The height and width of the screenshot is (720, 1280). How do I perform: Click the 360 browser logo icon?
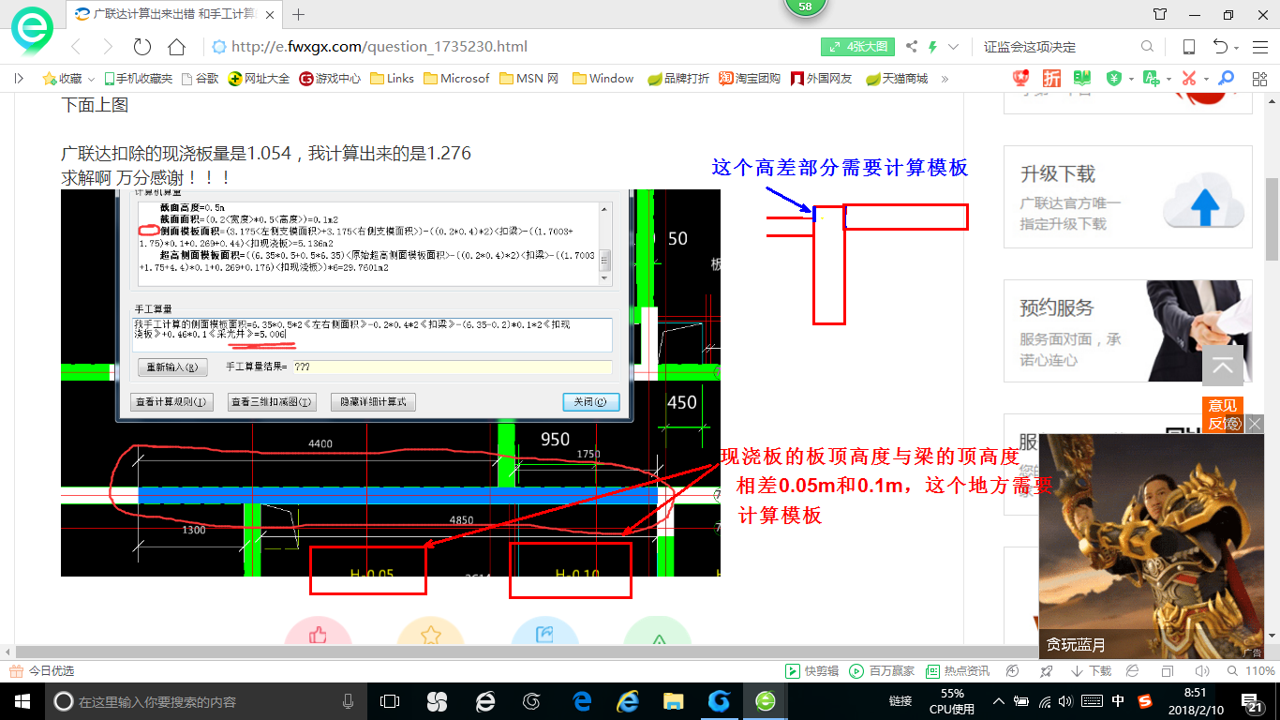coord(32,30)
